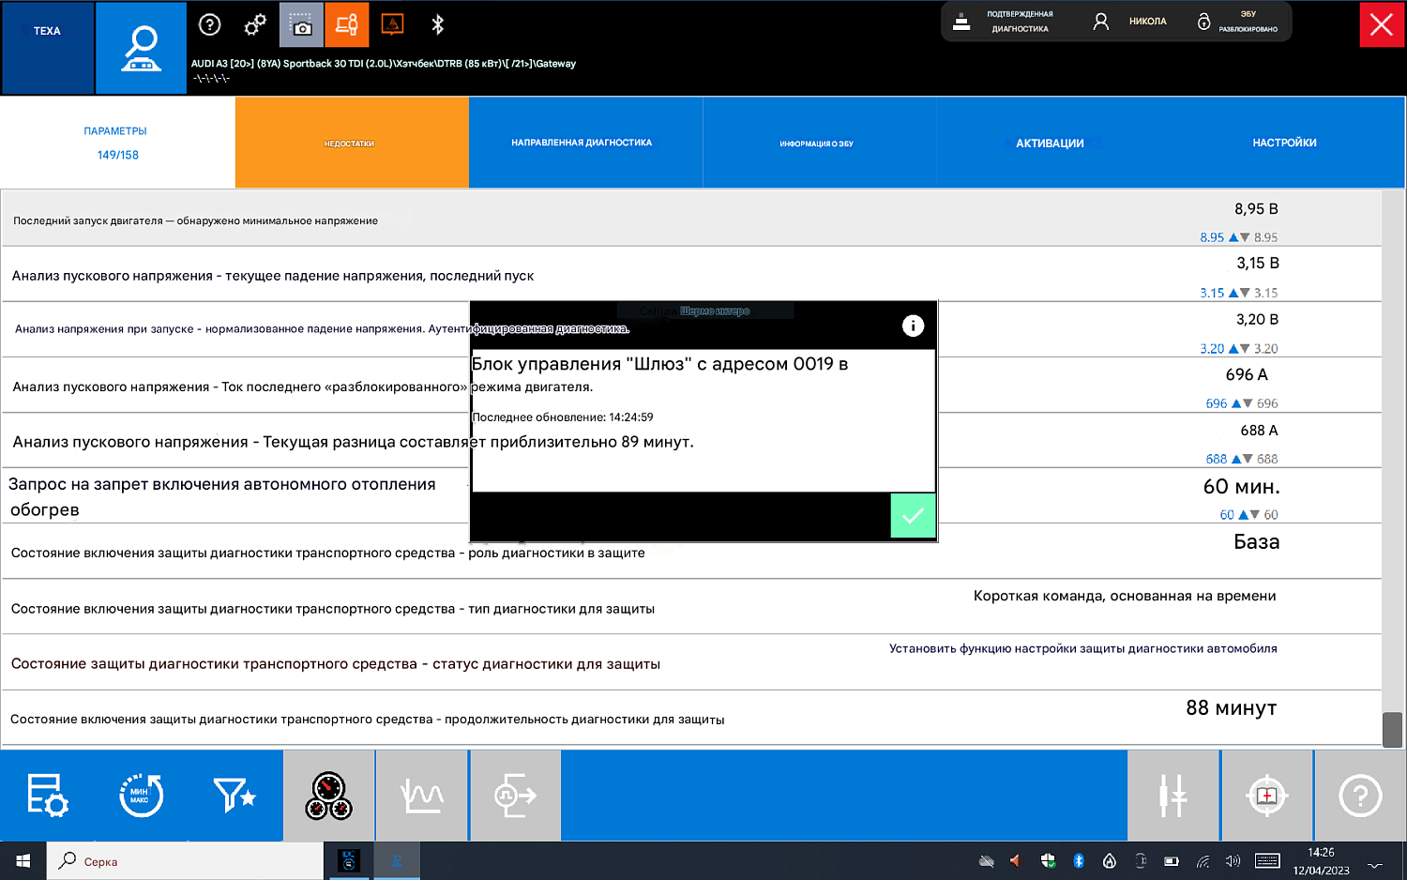Confirm the dialog with the green checkmark
The width and height of the screenshot is (1407, 880).
913,515
